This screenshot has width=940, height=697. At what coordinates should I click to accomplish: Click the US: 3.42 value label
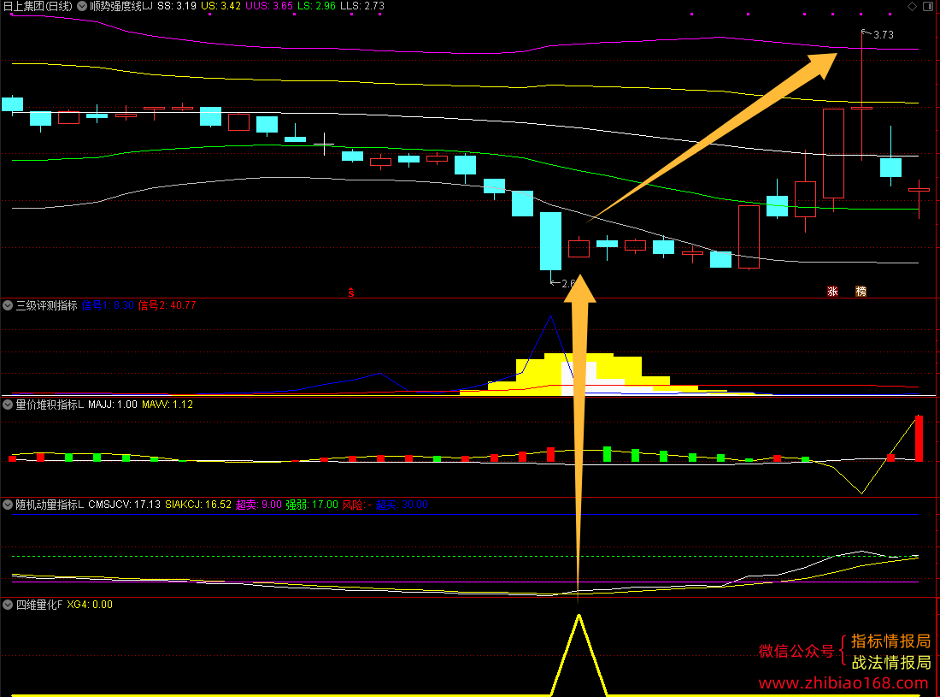[220, 6]
